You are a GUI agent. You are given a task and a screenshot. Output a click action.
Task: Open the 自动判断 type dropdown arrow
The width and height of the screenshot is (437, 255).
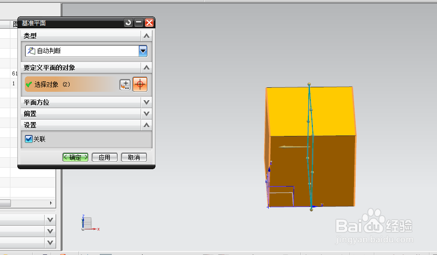pyautogui.click(x=143, y=51)
